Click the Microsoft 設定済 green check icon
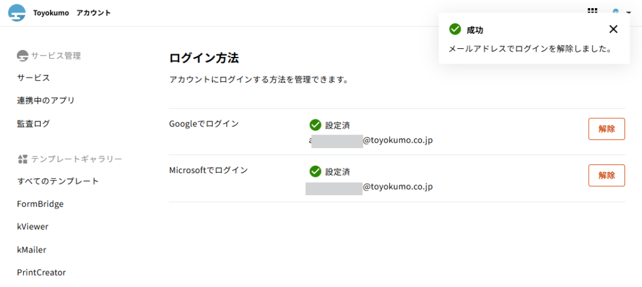 (315, 171)
